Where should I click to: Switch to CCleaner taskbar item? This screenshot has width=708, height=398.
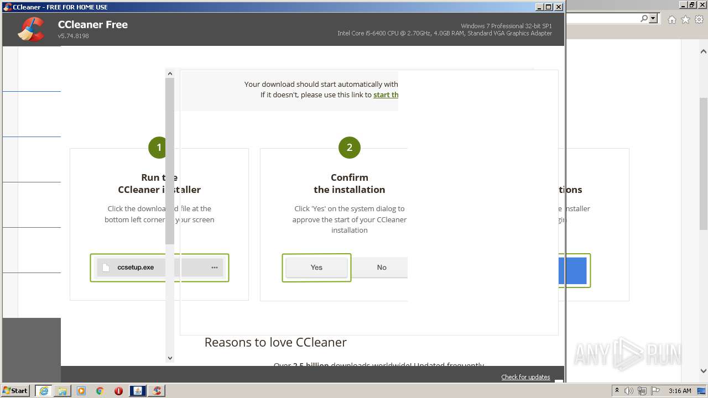pyautogui.click(x=157, y=391)
